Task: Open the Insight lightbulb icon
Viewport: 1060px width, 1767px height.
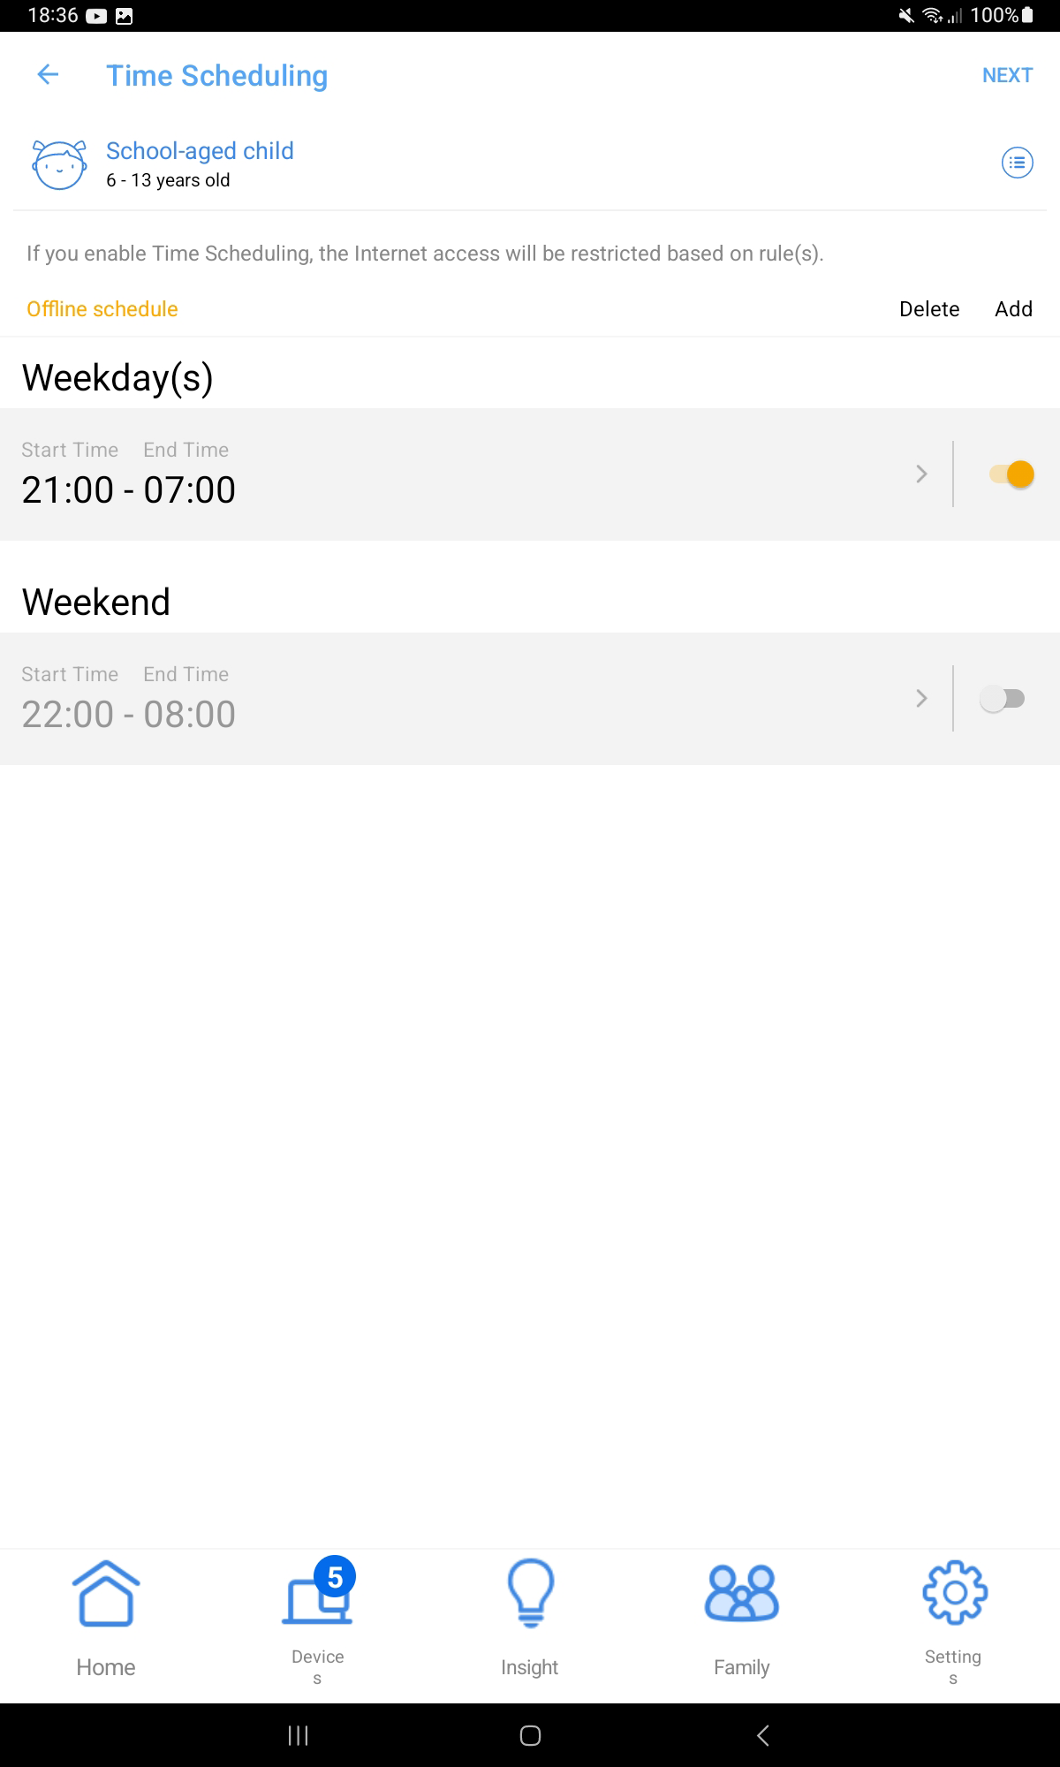Action: click(x=530, y=1593)
